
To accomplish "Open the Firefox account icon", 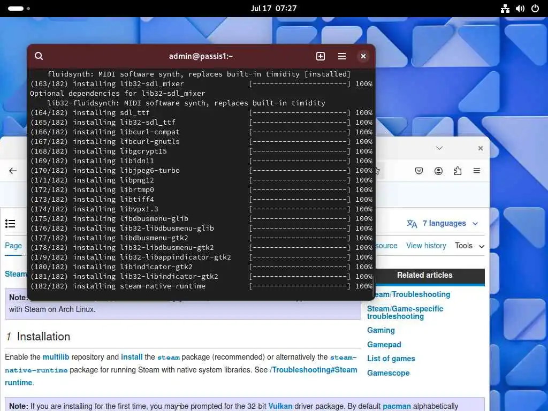I will click(438, 171).
